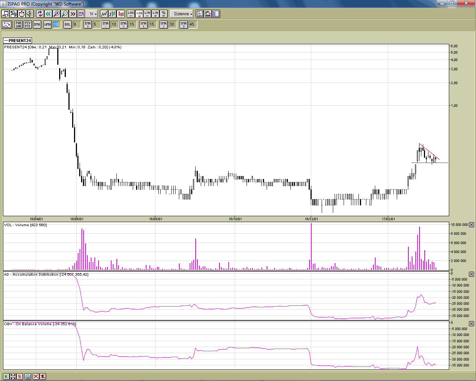Click the zoom in magnifier icon

(x=57, y=14)
